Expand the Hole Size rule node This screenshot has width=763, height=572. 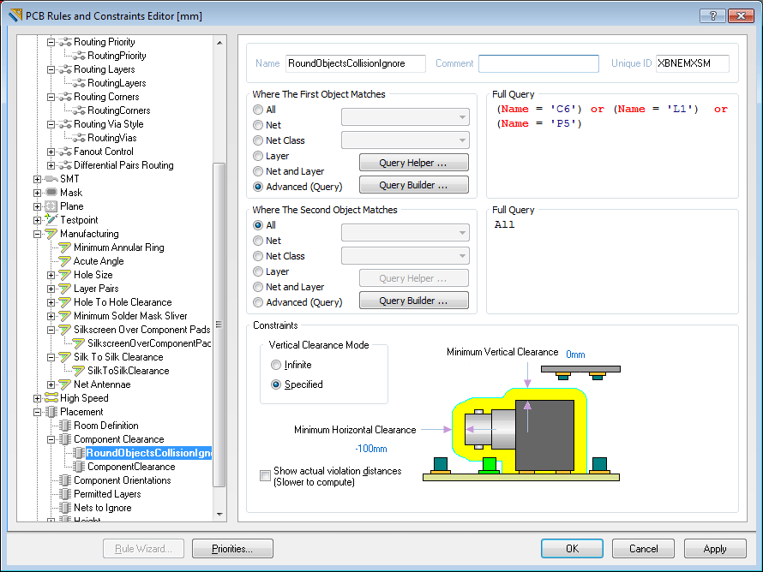click(x=51, y=275)
